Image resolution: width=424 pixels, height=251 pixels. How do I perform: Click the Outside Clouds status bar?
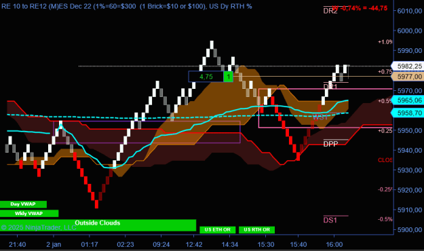click(x=98, y=225)
